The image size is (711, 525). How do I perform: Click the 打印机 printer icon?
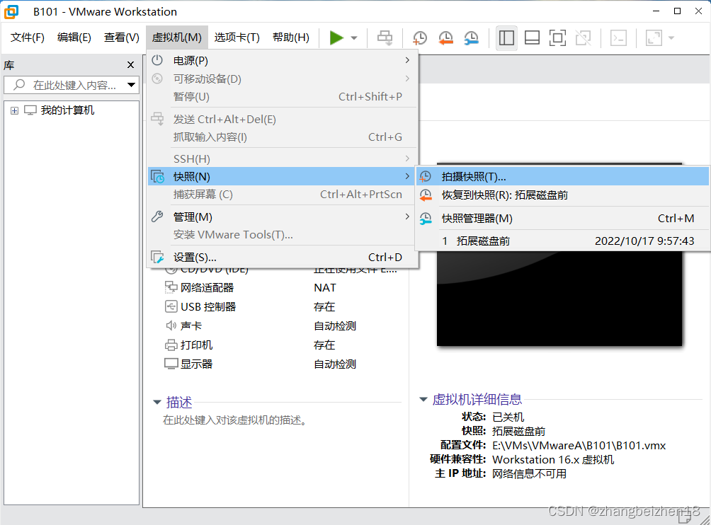click(x=171, y=345)
